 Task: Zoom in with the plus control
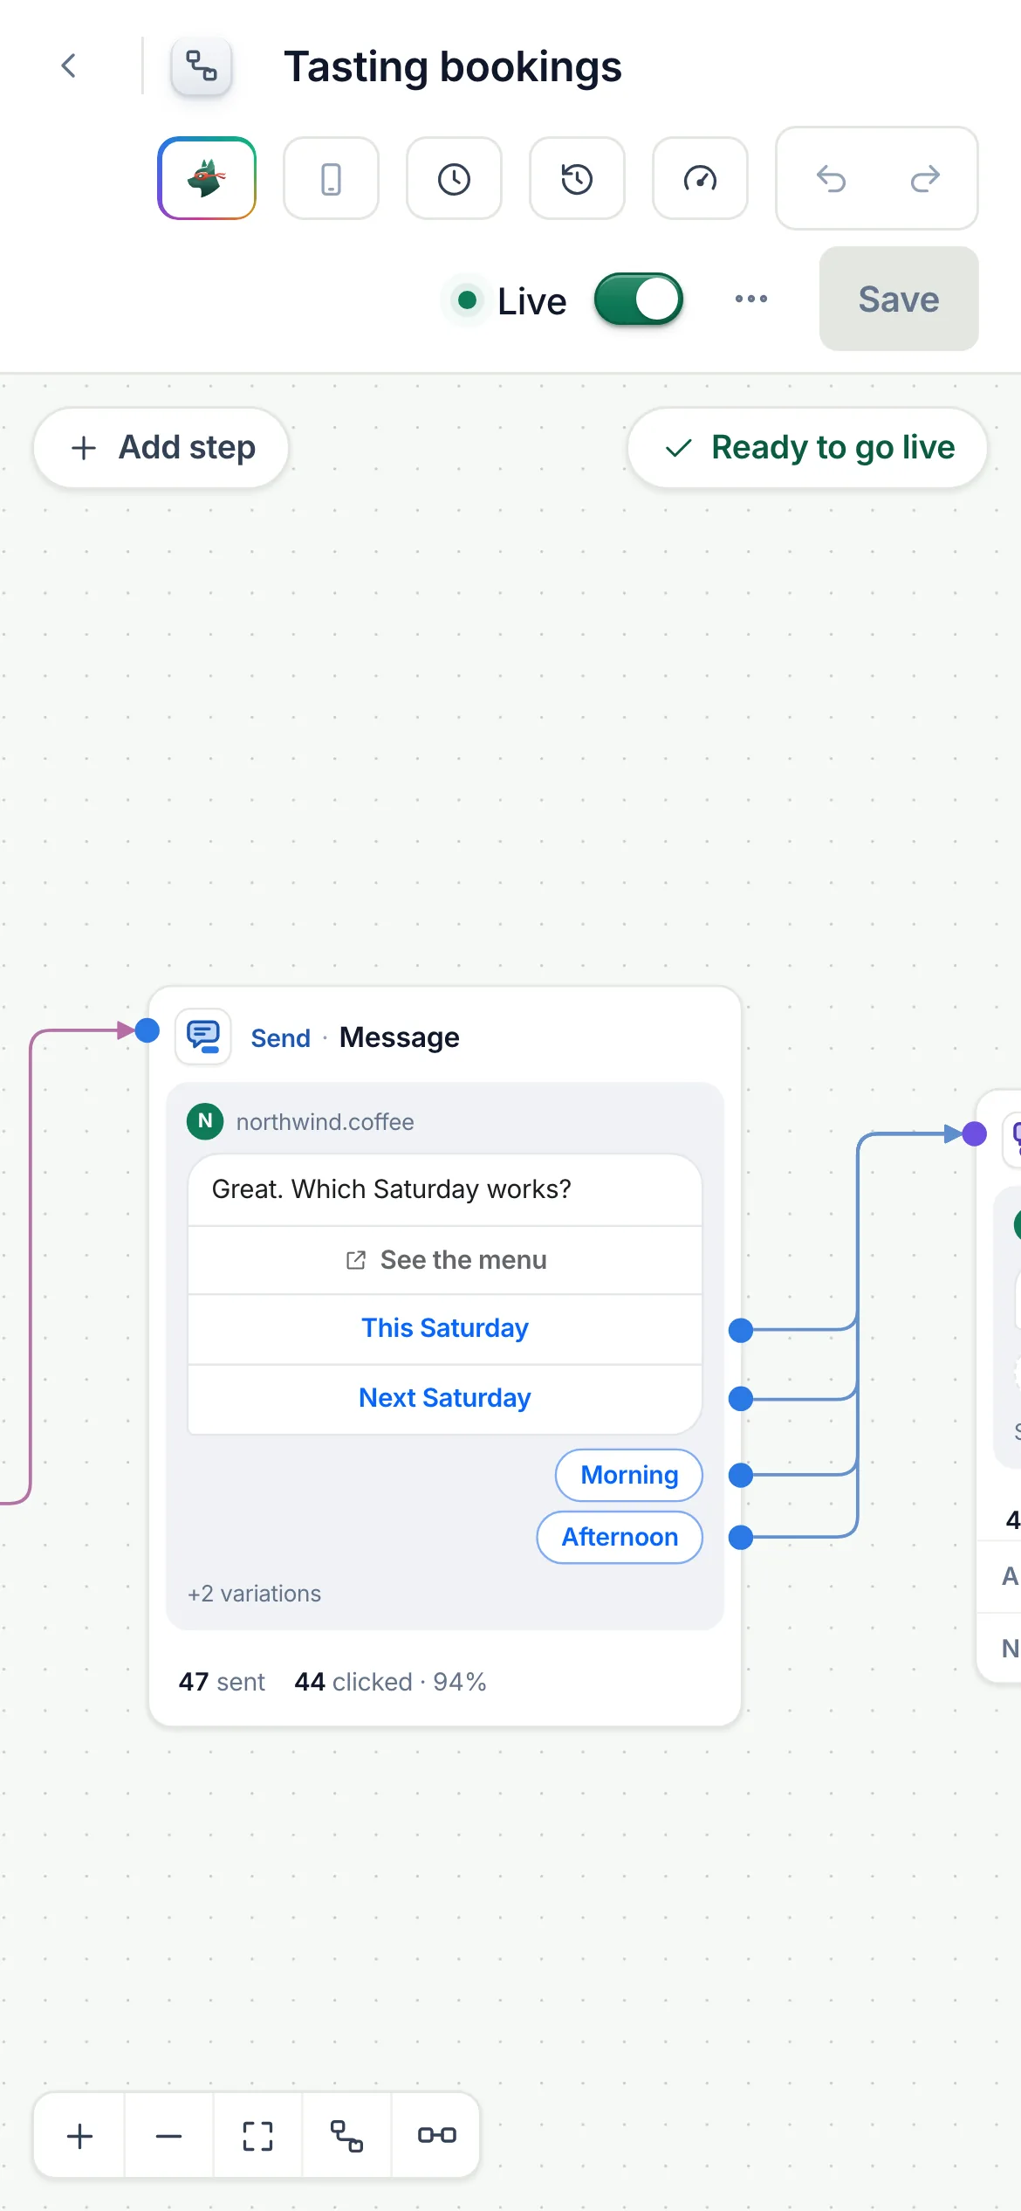(79, 2136)
